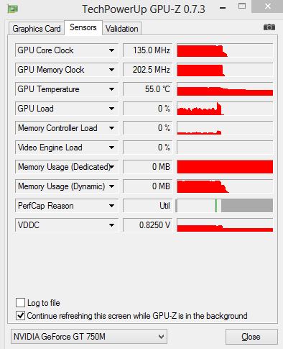Expand the GPU Temperature dropdown arrow
283x349 pixels.
click(x=111, y=89)
